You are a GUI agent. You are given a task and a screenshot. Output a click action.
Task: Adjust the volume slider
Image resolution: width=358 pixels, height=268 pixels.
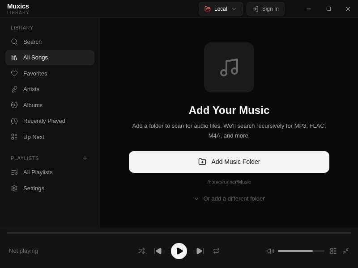(x=301, y=251)
